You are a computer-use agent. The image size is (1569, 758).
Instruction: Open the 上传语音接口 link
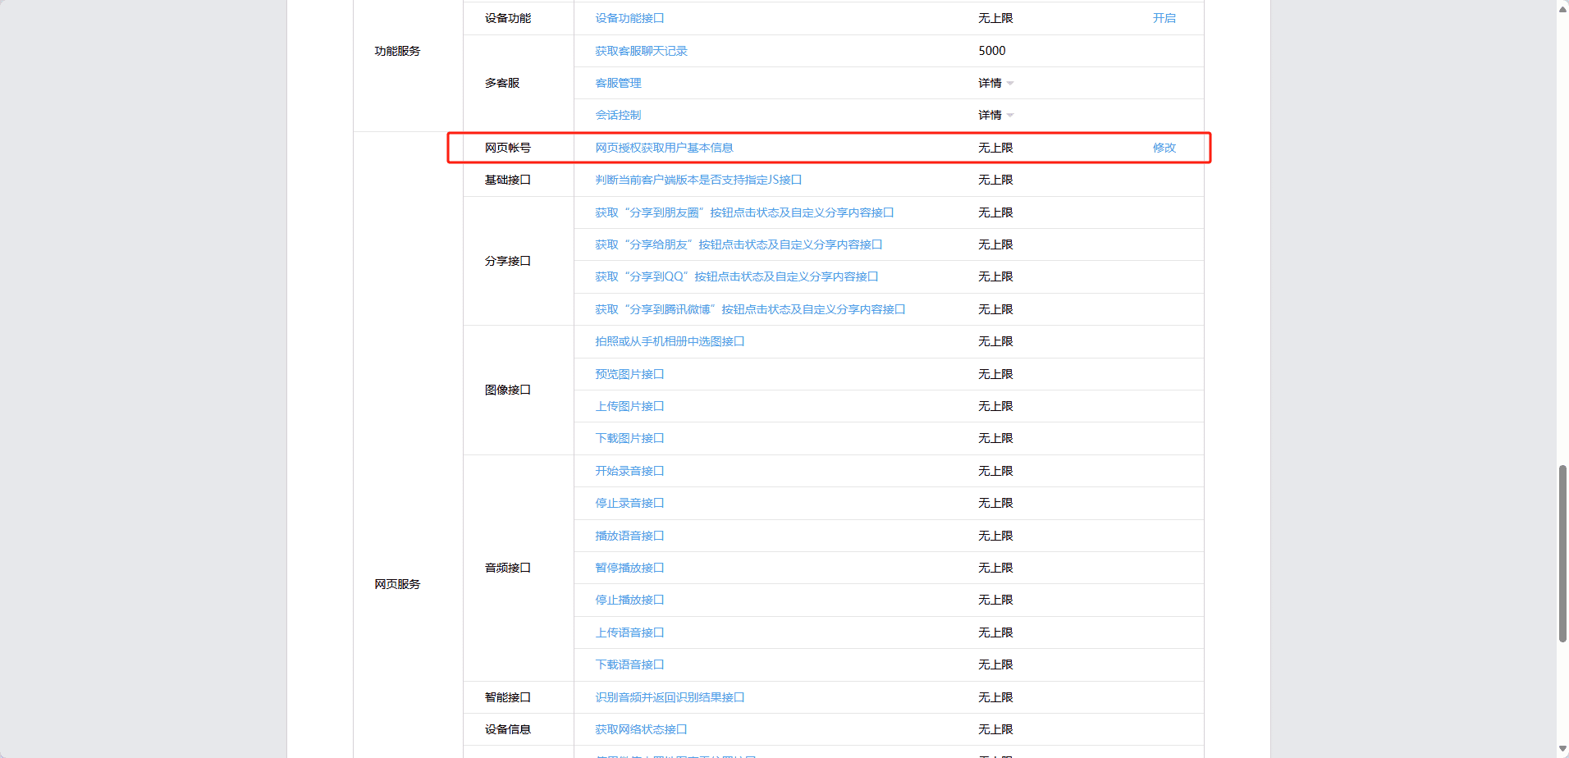point(629,632)
